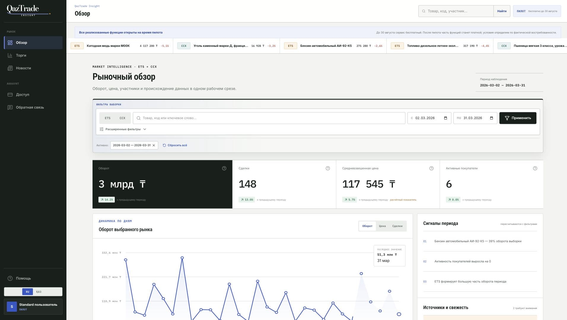Show help for the Сделки metric
The height and width of the screenshot is (320, 567).
coord(328,169)
